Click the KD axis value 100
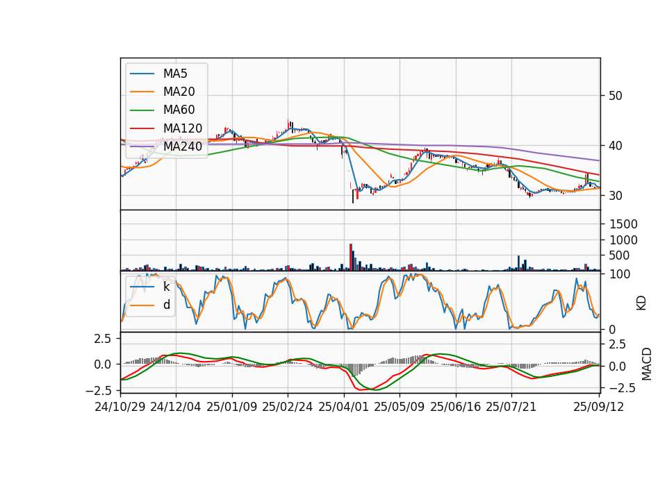 click(620, 275)
